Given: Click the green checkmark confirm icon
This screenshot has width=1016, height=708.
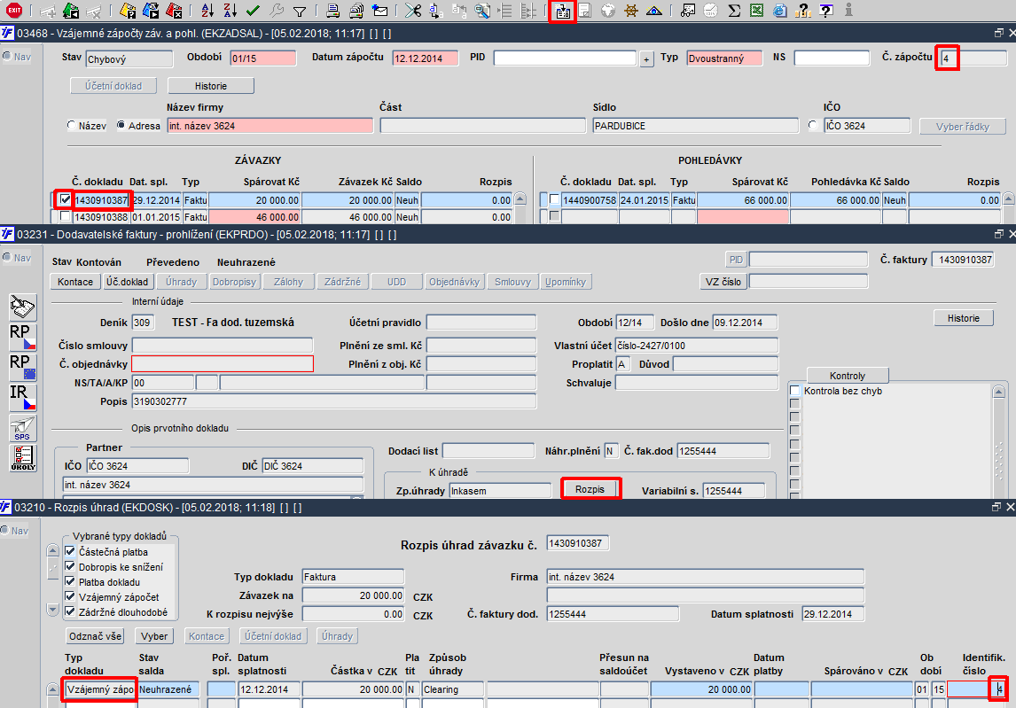Looking at the screenshot, I should point(253,11).
